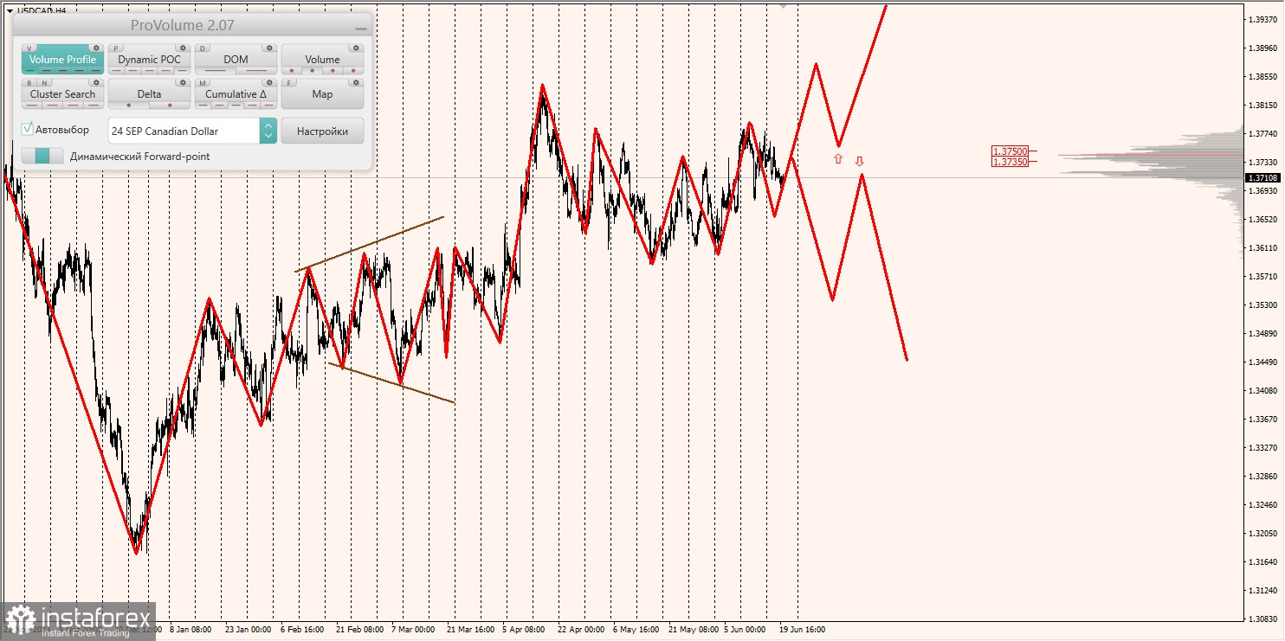Open Cluster Search gear settings
1285x641 pixels.
[96, 82]
